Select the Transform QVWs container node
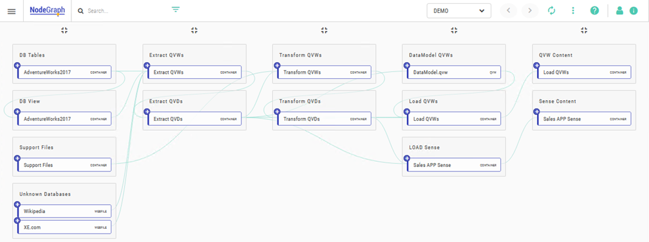Image resolution: width=649 pixels, height=242 pixels. 324,73
